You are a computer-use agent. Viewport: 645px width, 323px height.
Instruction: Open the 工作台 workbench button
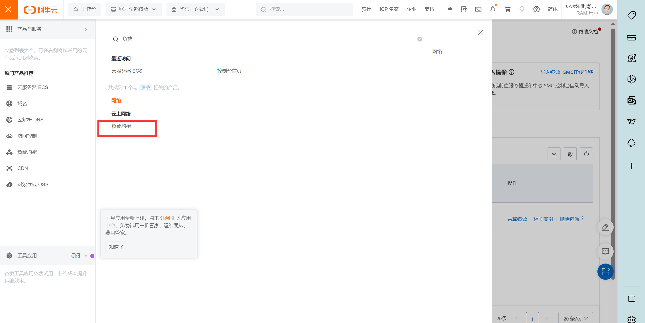coord(85,9)
